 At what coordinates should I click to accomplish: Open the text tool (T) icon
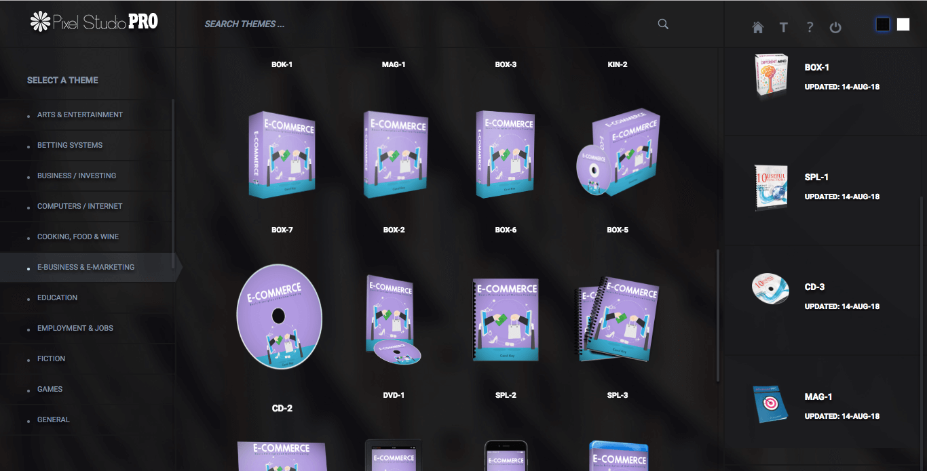(784, 27)
